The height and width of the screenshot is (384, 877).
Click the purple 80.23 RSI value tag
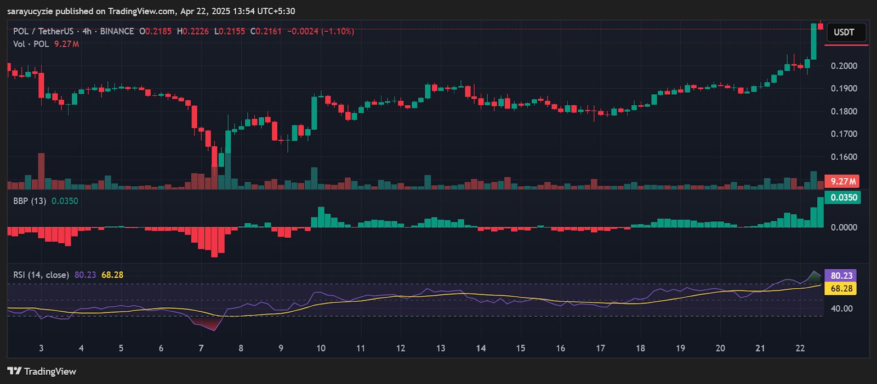tap(841, 276)
